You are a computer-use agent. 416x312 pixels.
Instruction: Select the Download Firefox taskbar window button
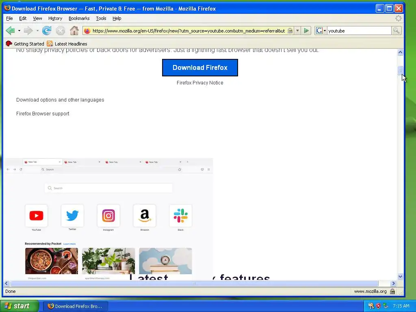[x=75, y=306]
